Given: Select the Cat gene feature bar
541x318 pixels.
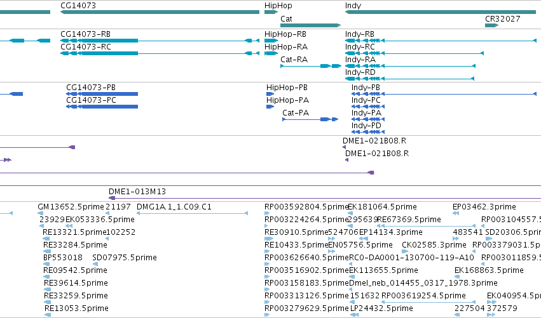Looking at the screenshot, I should tap(310, 25).
